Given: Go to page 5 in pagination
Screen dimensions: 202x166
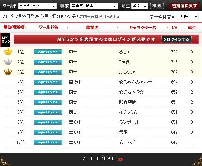Looking at the screenshot, I should coord(95,158).
